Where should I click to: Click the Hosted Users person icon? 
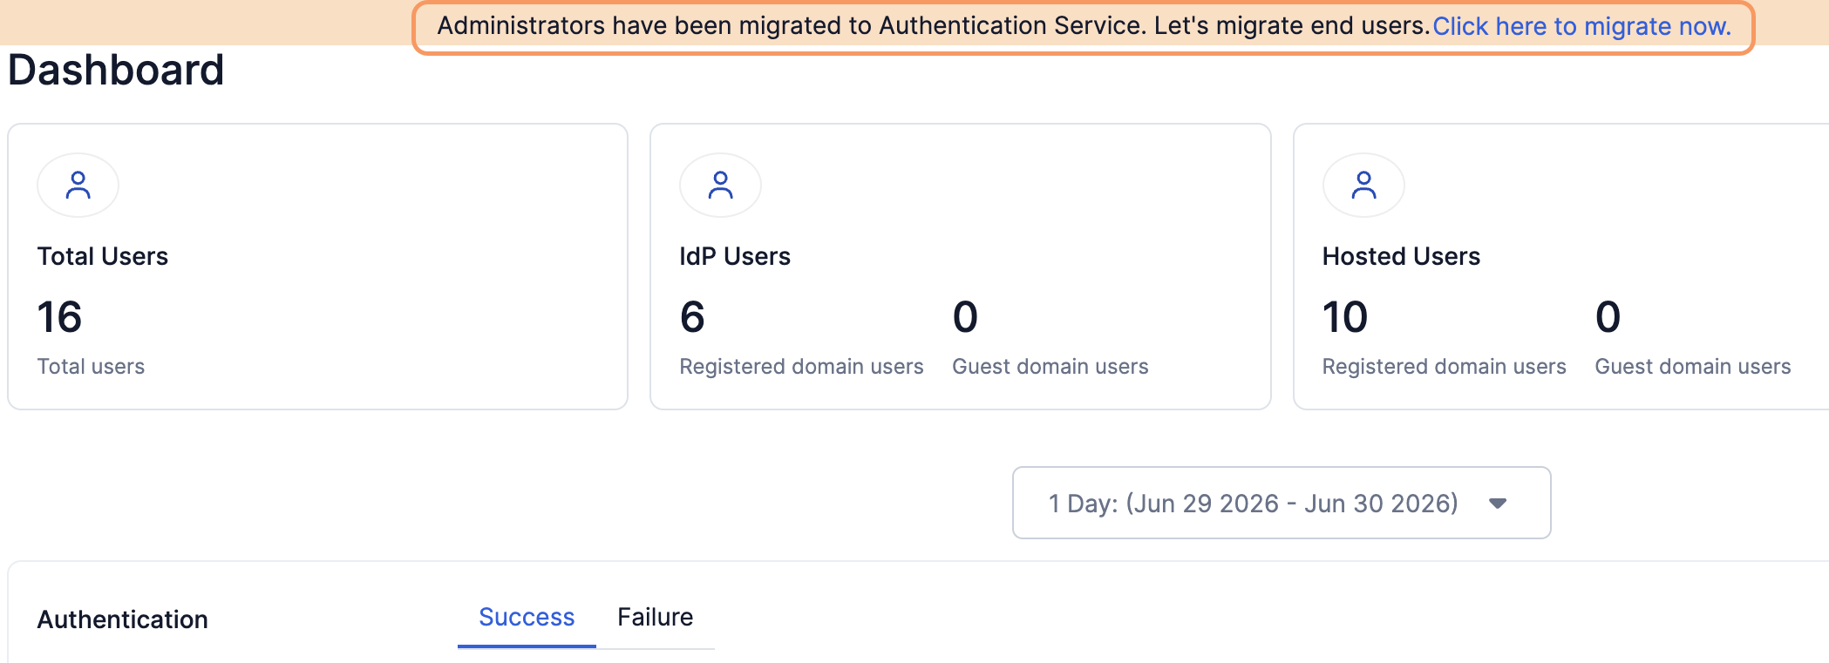click(x=1364, y=186)
